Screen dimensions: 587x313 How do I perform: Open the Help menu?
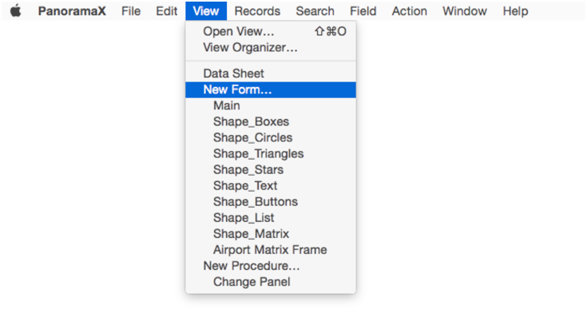515,11
